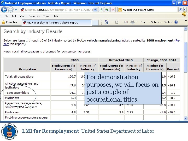Open the View menu
The height and width of the screenshot is (141, 188).
(x=22, y=16)
